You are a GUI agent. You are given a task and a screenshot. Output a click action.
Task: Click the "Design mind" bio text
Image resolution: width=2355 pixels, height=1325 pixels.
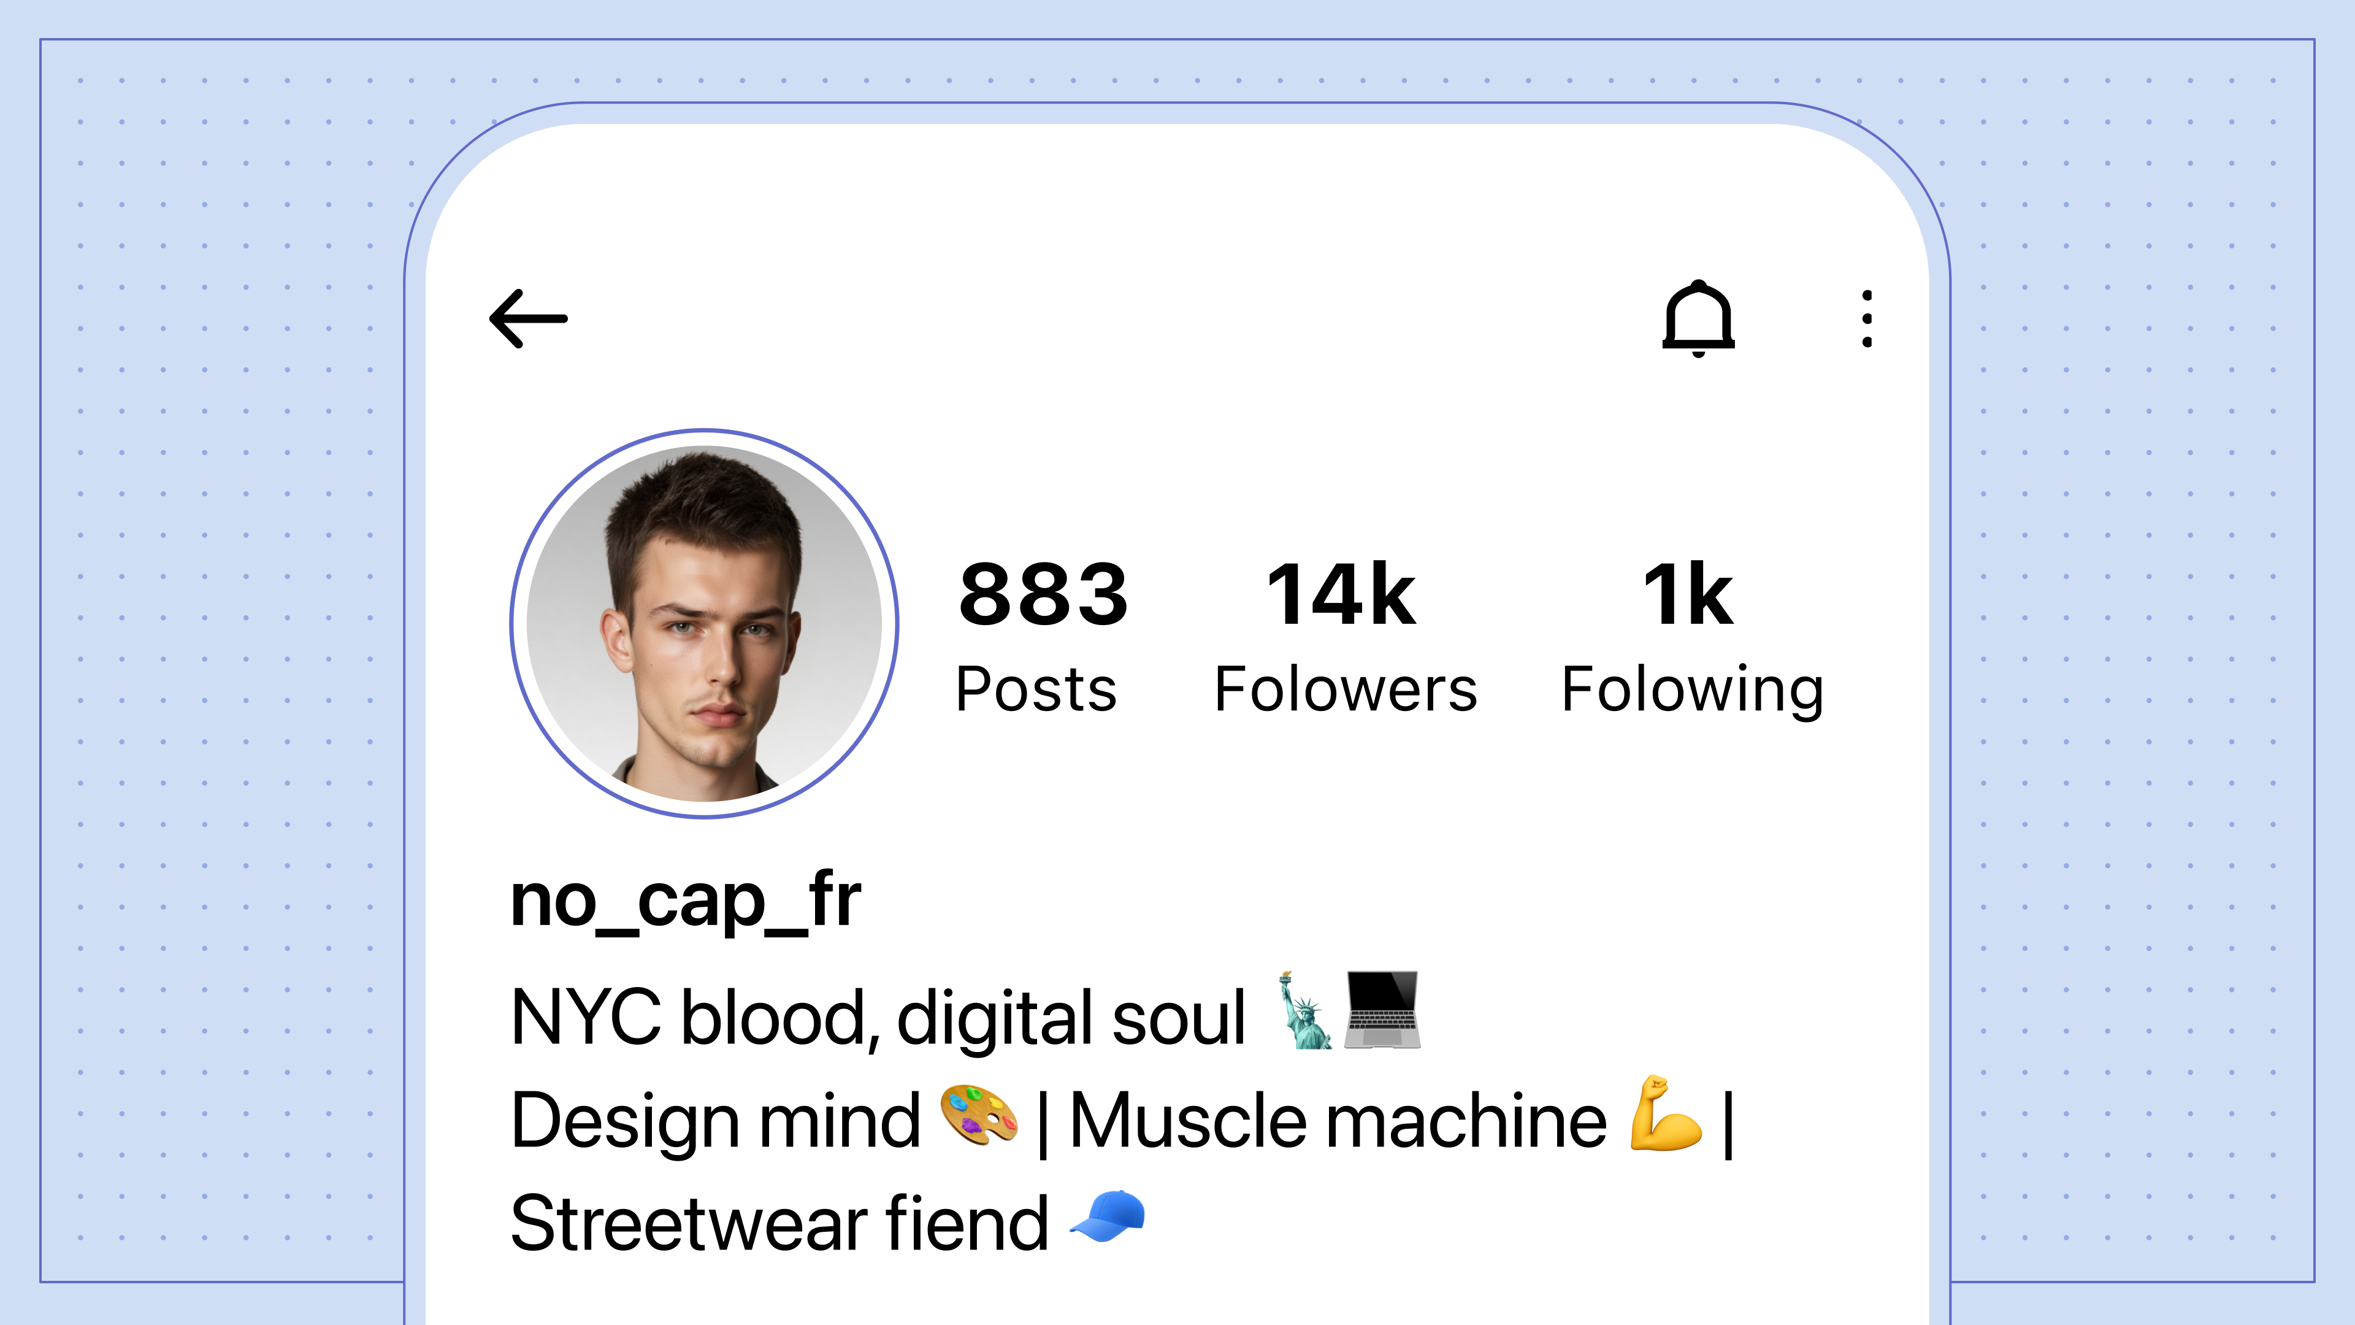[715, 1121]
